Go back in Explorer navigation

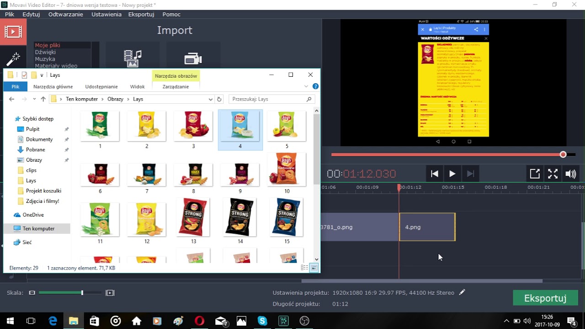[x=12, y=99]
